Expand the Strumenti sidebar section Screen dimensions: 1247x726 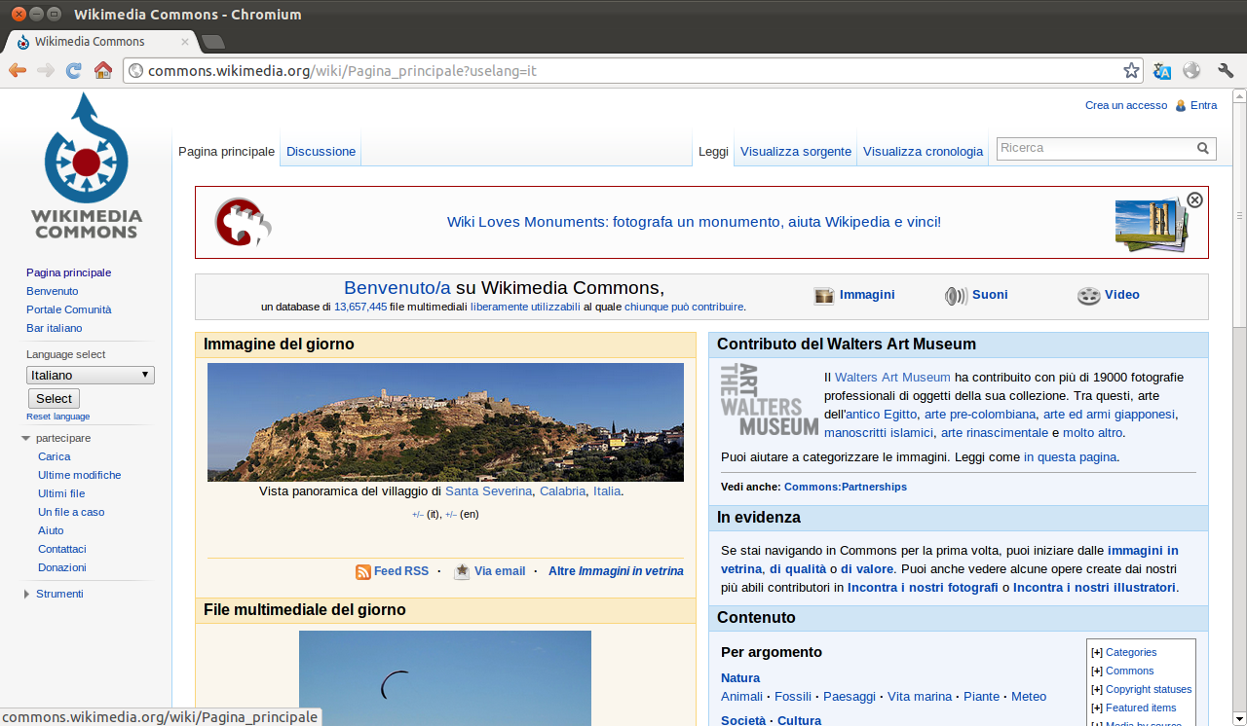[x=26, y=594]
